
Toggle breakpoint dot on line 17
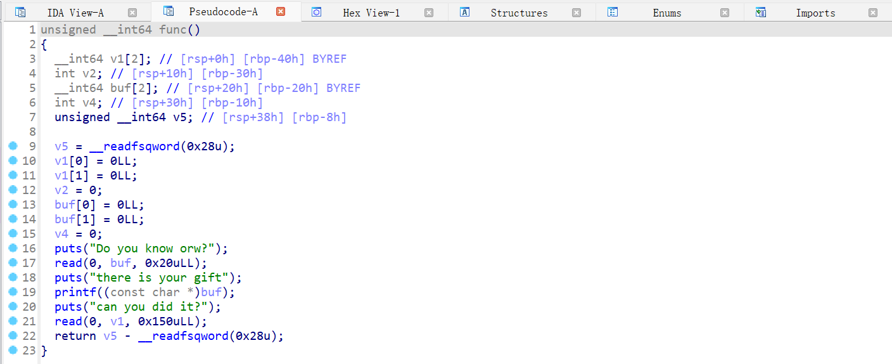pyautogui.click(x=12, y=263)
